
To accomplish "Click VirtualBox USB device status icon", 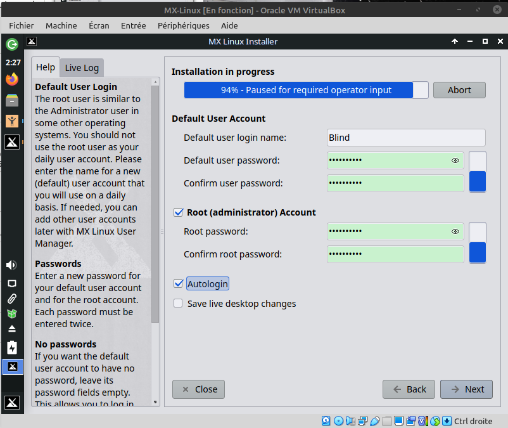I will [374, 421].
